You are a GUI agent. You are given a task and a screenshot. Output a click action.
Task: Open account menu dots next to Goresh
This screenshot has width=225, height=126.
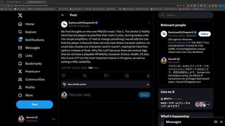pos(54,119)
